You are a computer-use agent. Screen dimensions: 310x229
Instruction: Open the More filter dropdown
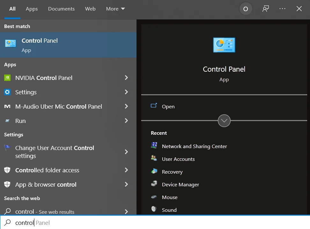(x=115, y=9)
